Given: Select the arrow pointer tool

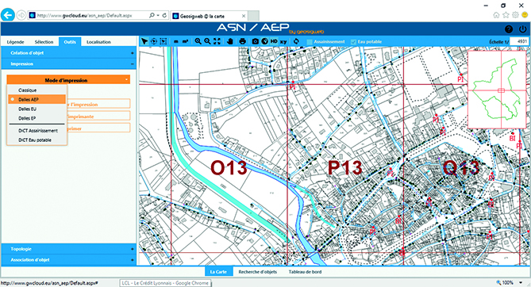Looking at the screenshot, I should click(144, 41).
